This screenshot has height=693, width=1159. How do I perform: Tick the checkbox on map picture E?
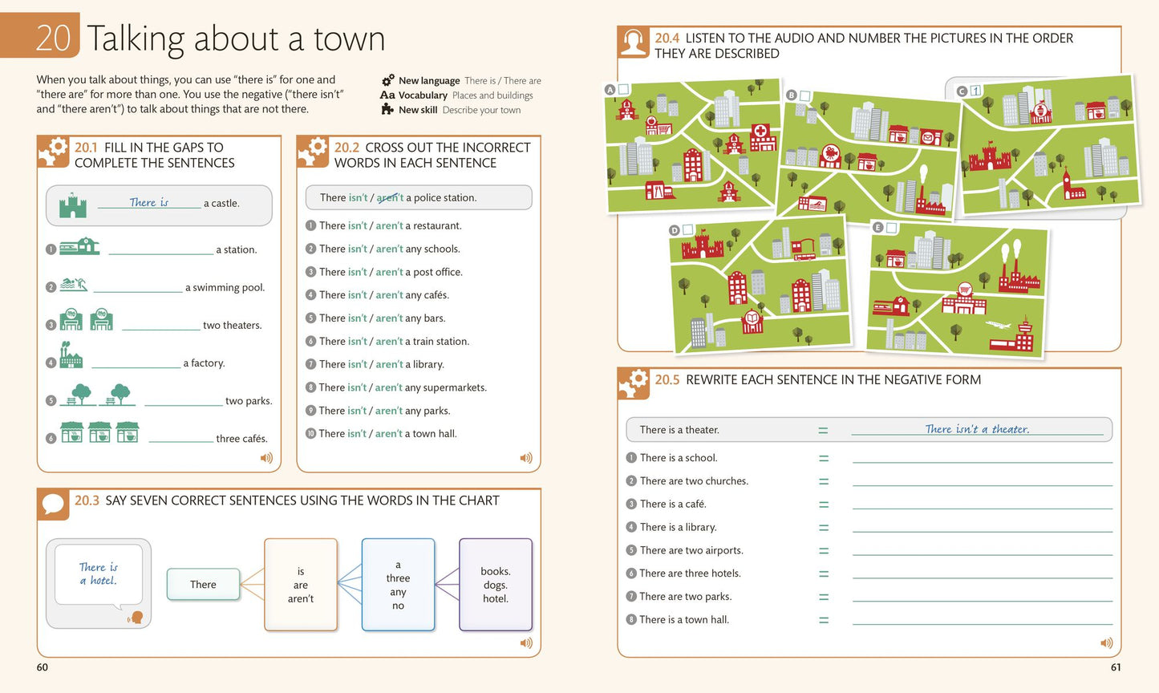[x=891, y=227]
